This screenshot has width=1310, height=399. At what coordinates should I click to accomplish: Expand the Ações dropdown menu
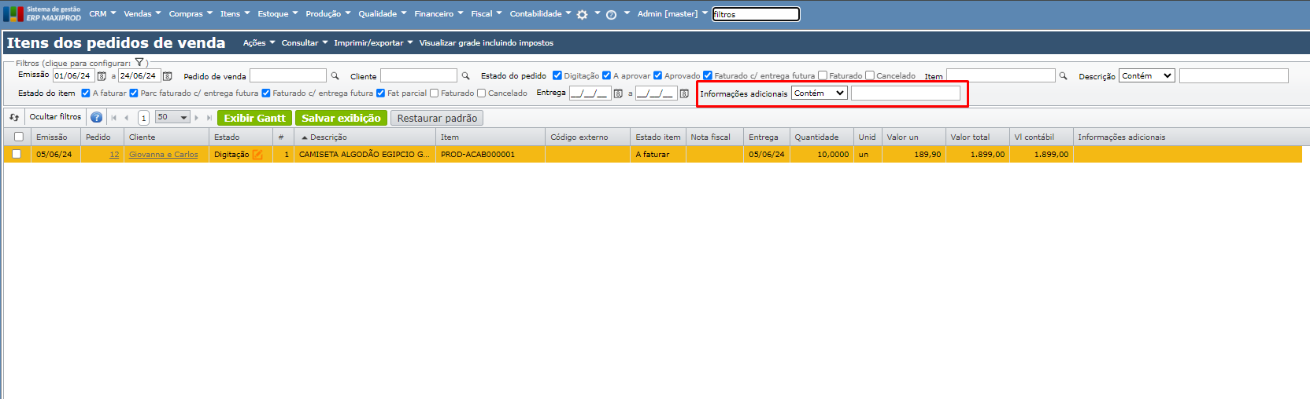[259, 43]
